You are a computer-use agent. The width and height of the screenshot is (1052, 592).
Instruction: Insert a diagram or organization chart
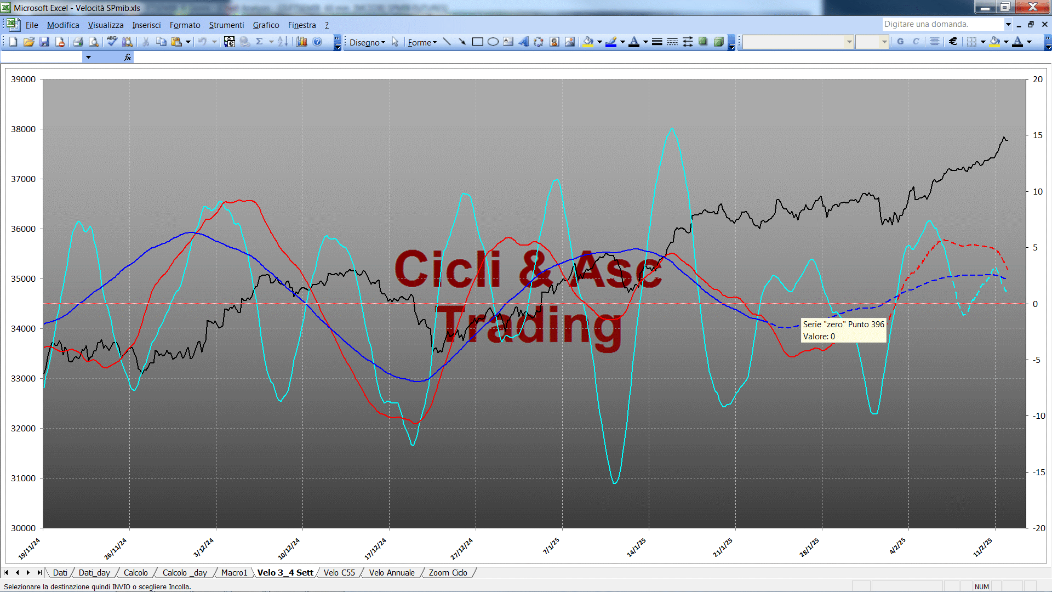pyautogui.click(x=539, y=42)
